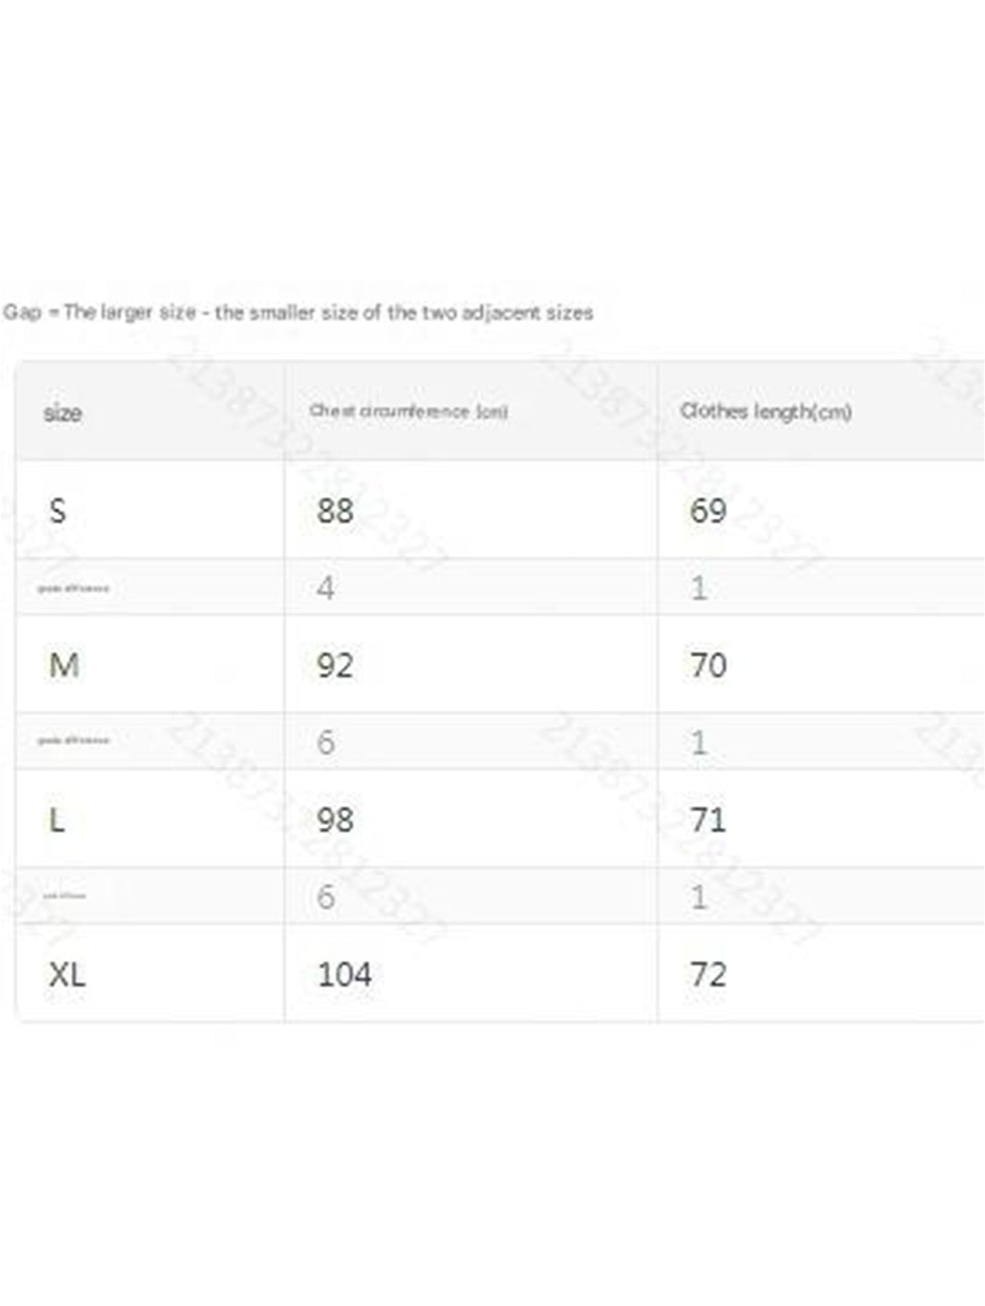985x1306 pixels.
Task: Click chest circumference value 104
Action: pos(344,974)
